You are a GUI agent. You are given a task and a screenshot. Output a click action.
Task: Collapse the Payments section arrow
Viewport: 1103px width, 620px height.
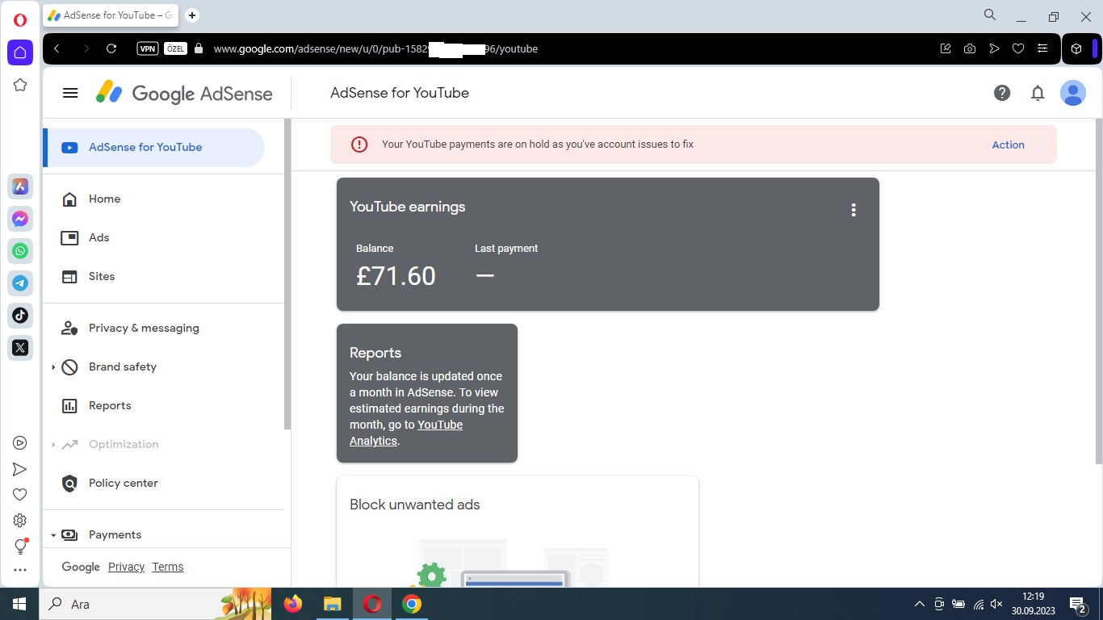click(53, 535)
